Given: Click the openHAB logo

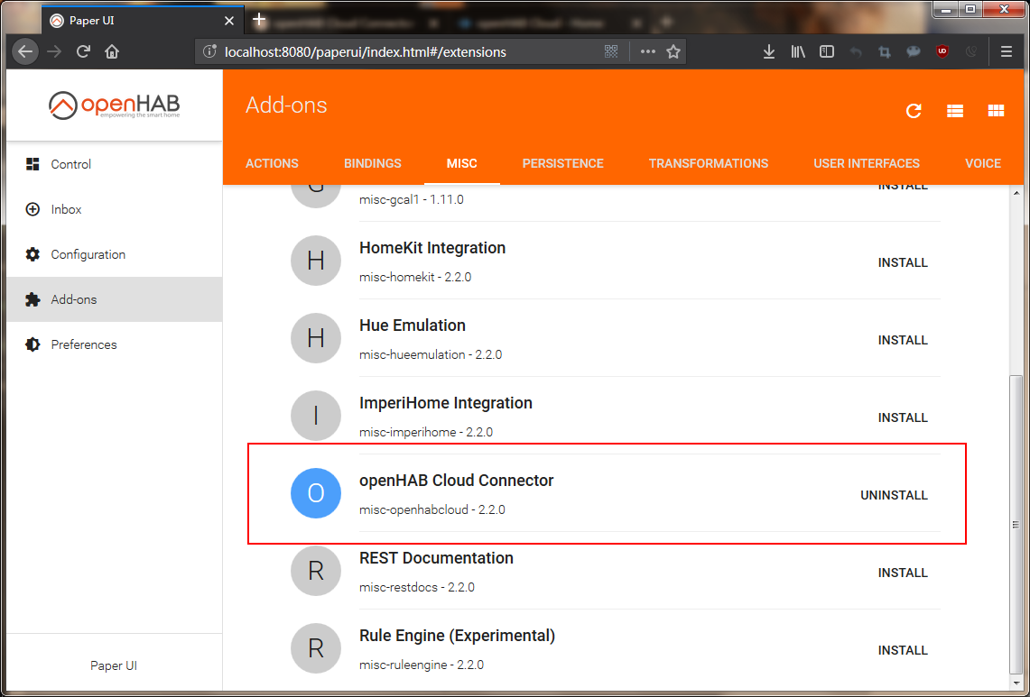Looking at the screenshot, I should (115, 105).
